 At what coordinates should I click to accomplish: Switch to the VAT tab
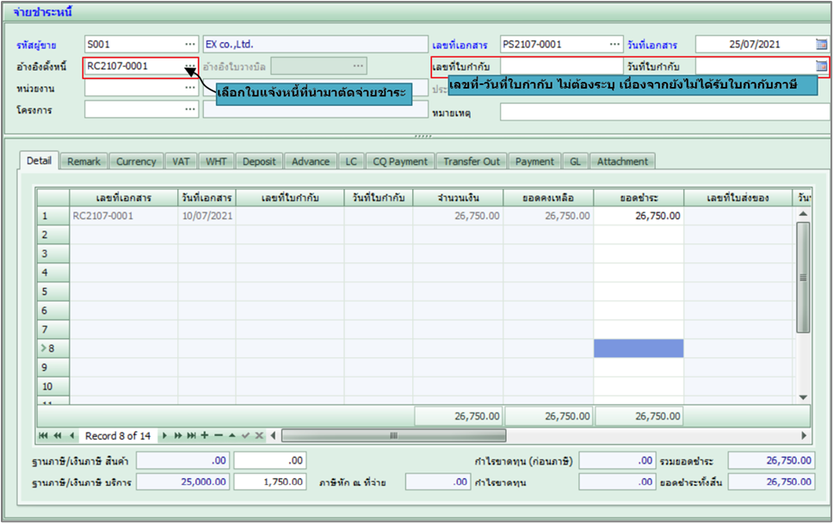[181, 162]
